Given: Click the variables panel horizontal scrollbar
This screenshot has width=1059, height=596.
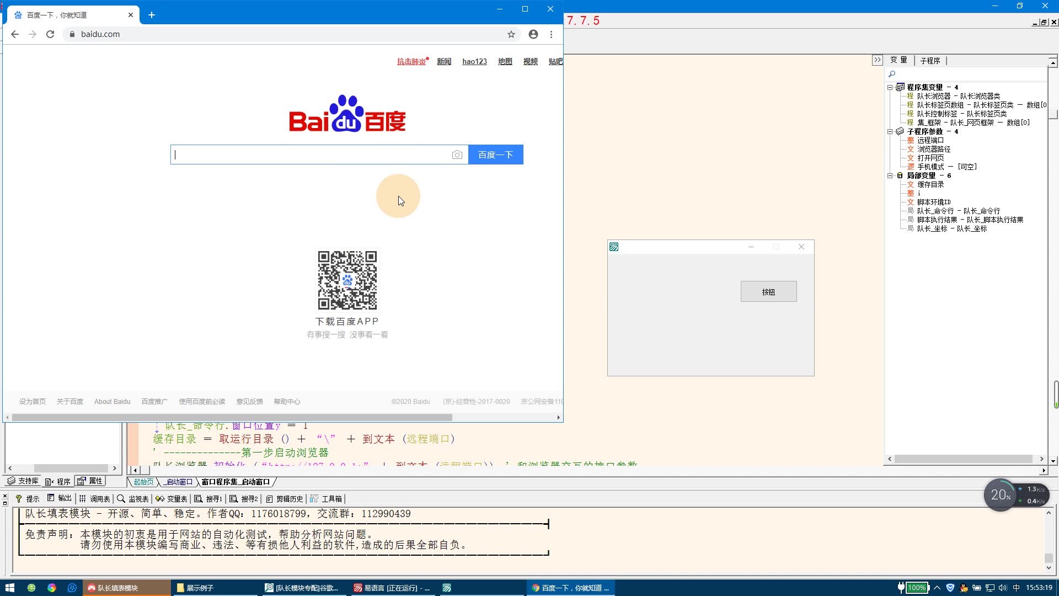Looking at the screenshot, I should tap(963, 459).
